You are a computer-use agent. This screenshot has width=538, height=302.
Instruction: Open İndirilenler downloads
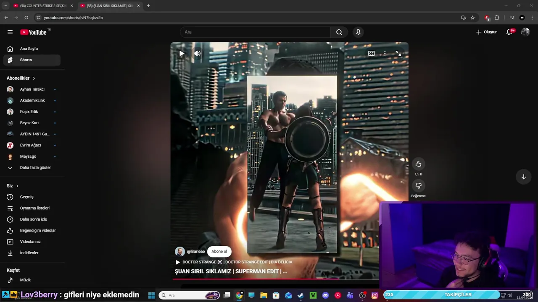pos(32,253)
